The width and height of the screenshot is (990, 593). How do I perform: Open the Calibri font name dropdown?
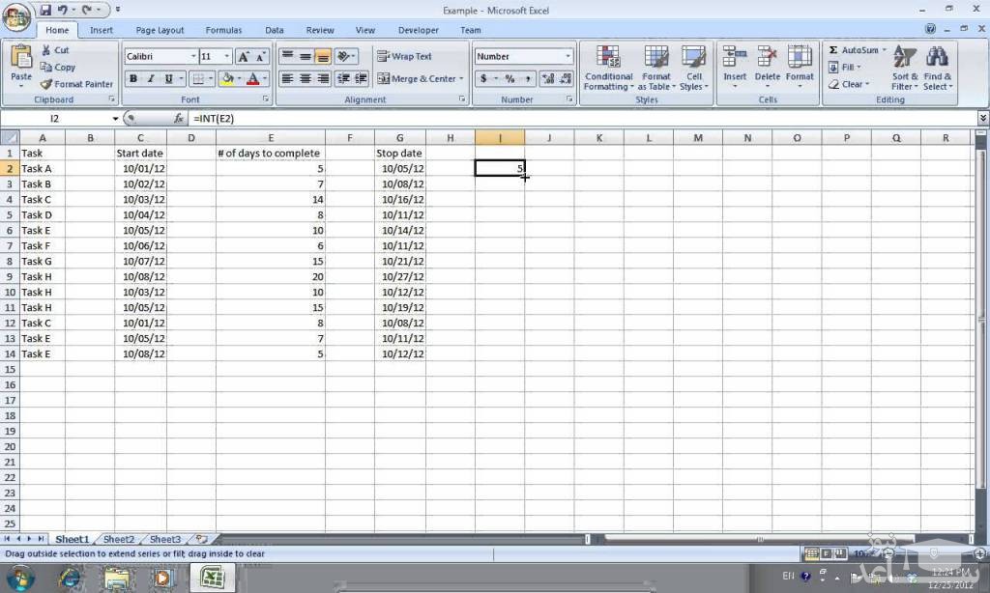click(193, 57)
